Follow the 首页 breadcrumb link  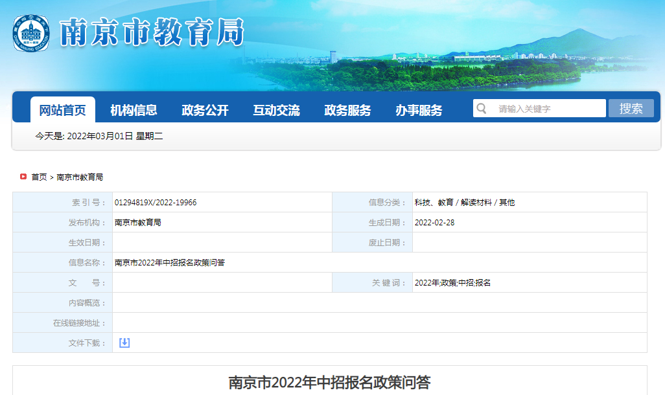(x=39, y=177)
